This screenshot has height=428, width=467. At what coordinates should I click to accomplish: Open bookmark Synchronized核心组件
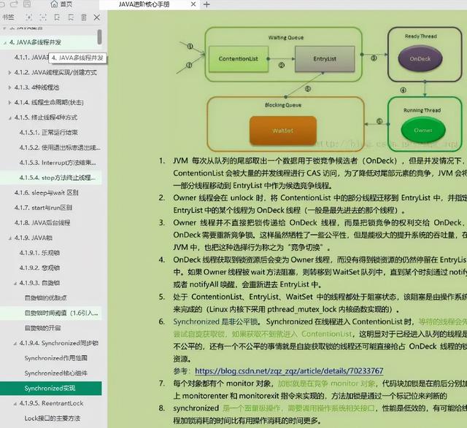point(56,373)
